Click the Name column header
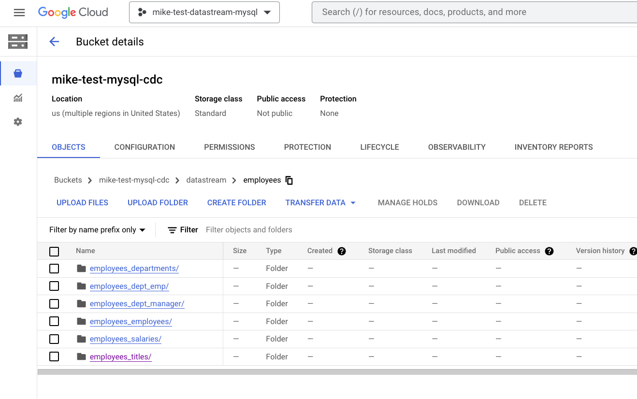Viewport: 637px width, 399px height. [86, 251]
